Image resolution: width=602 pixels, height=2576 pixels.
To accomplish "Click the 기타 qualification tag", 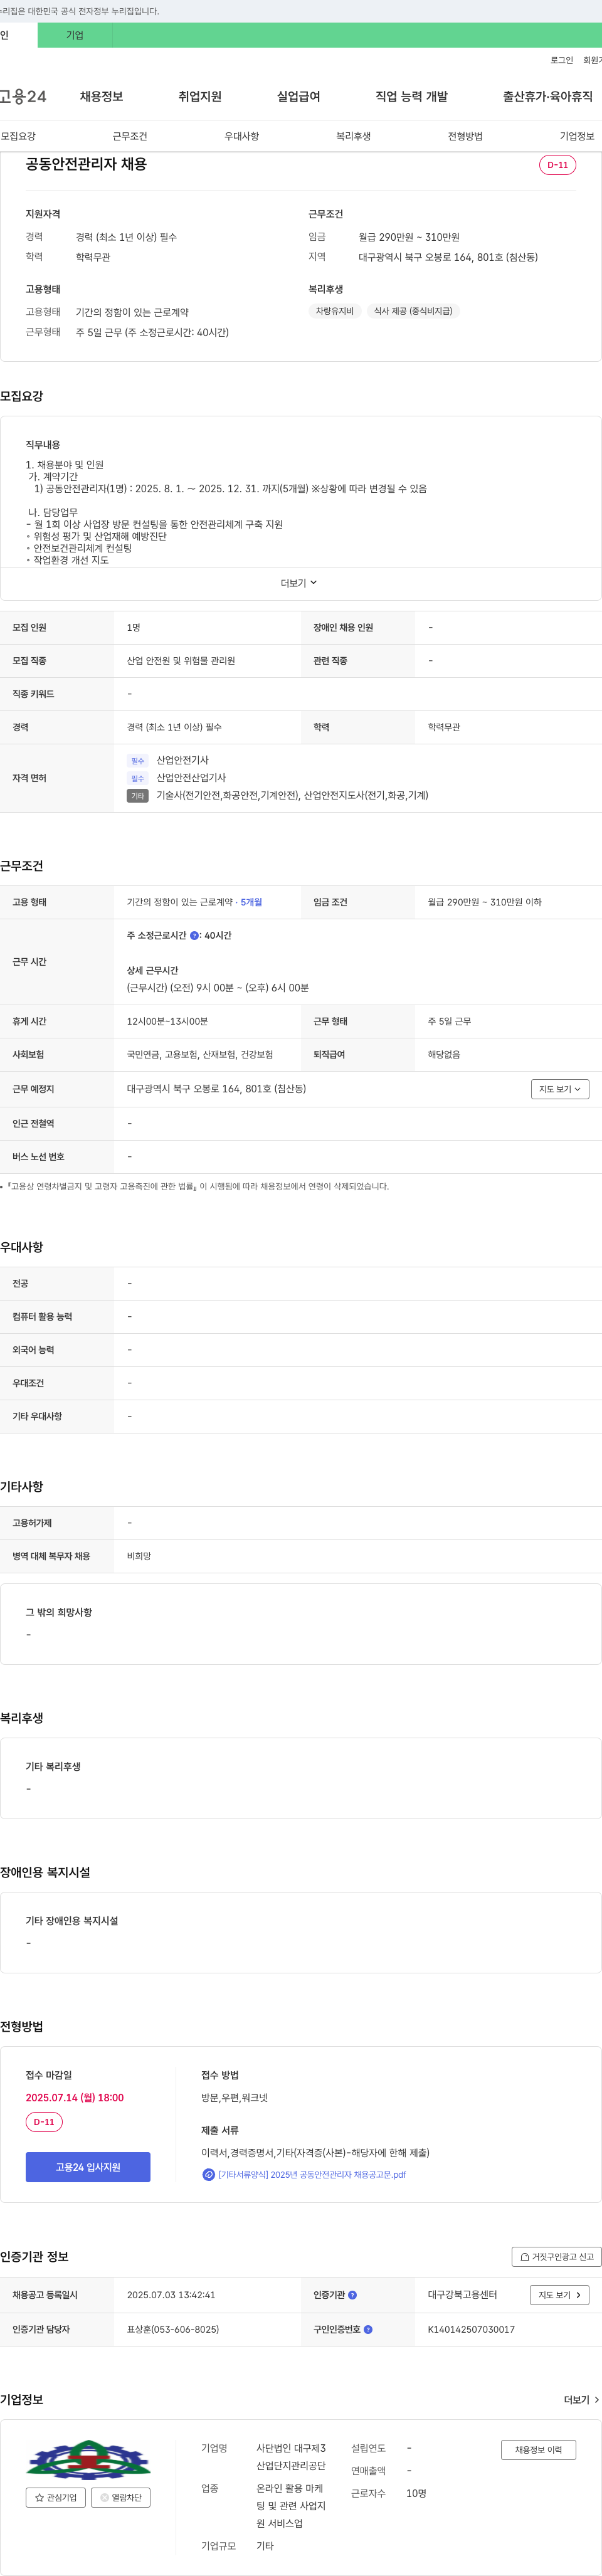I will coord(138,796).
